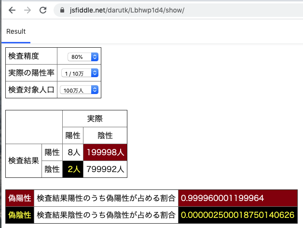The image size is (303, 228).
Task: Go back with the browser back arrow
Action: point(12,10)
